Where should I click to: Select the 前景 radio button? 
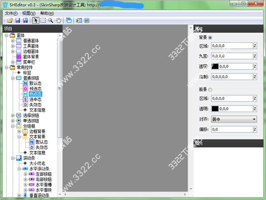coord(210,89)
